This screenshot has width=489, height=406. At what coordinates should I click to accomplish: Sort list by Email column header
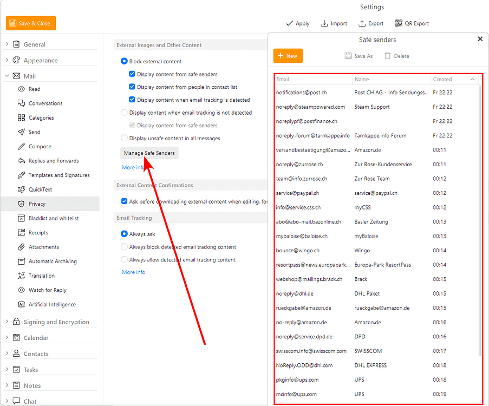tap(313, 79)
